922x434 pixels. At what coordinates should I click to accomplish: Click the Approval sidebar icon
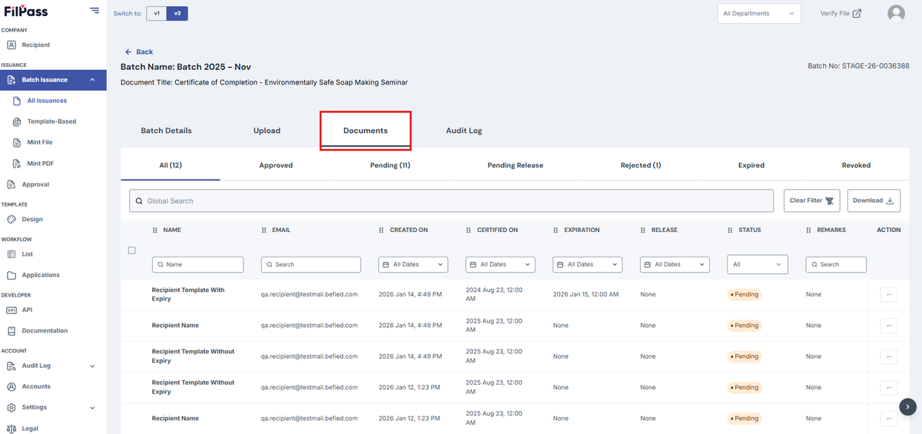click(12, 184)
